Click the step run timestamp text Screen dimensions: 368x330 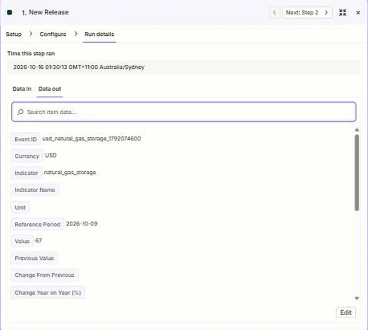(79, 67)
